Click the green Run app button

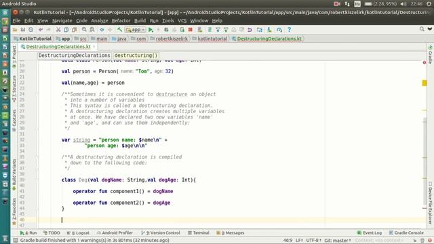click(x=151, y=30)
